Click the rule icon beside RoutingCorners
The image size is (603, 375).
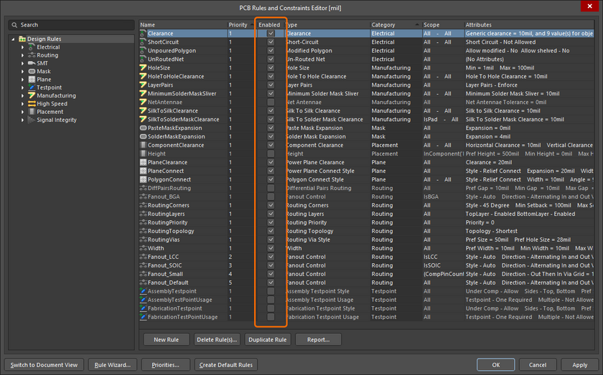pos(144,206)
